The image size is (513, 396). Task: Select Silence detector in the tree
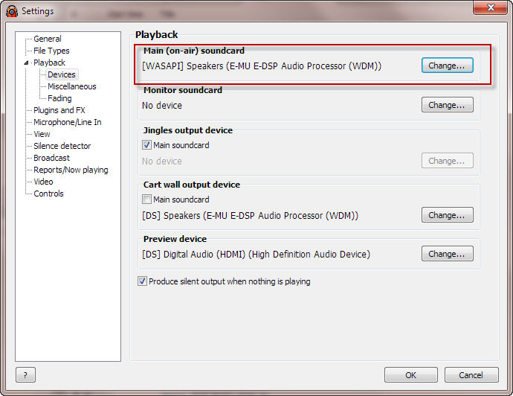62,146
